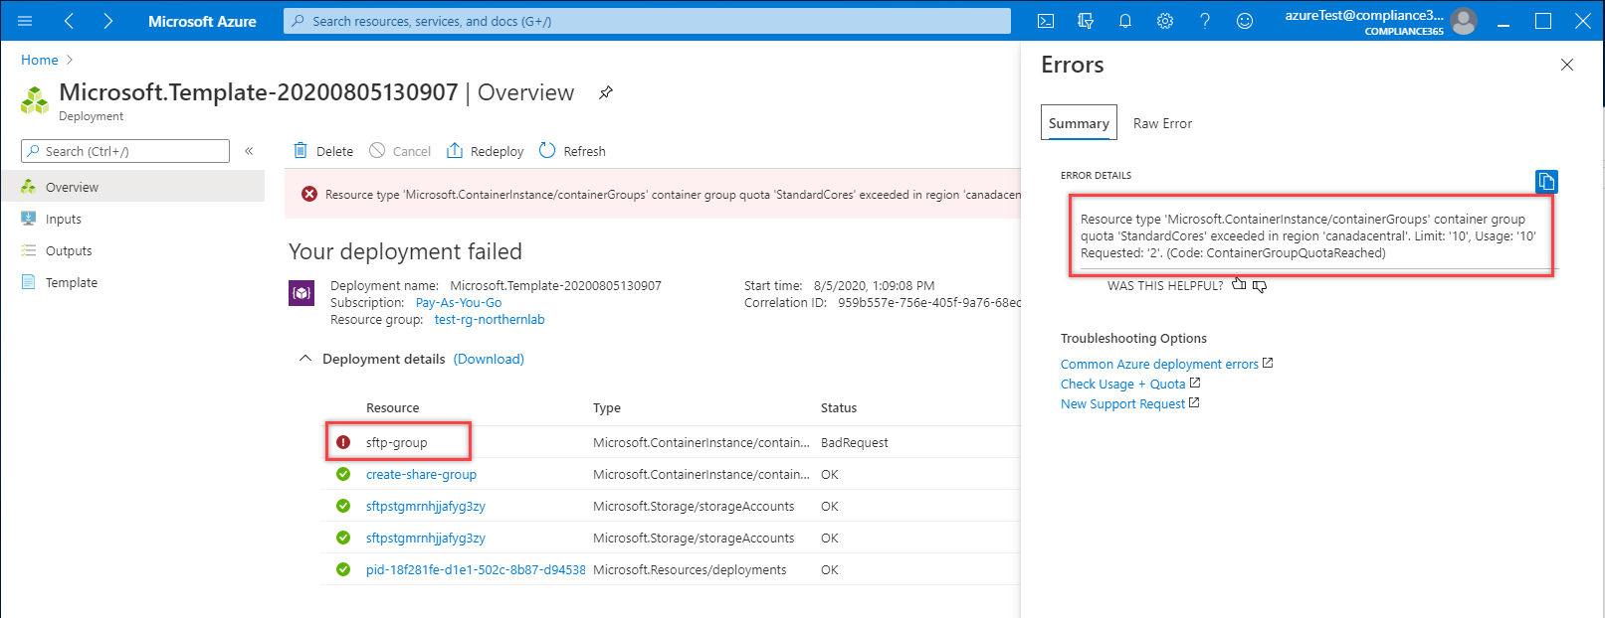This screenshot has width=1605, height=618.
Task: Pin the deployment overview to dashboard
Action: pyautogui.click(x=605, y=92)
